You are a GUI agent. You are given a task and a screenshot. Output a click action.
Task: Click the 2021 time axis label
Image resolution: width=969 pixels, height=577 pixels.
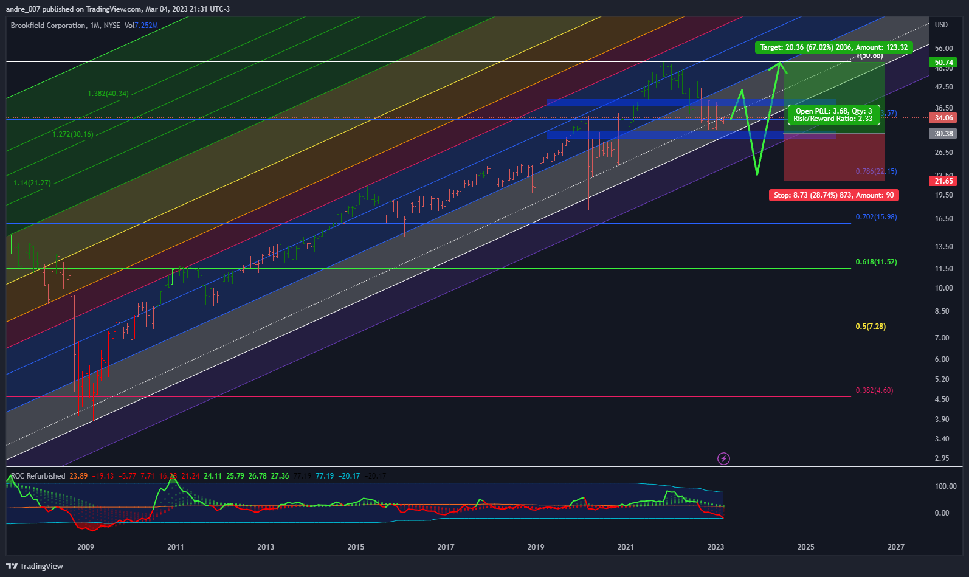click(626, 547)
